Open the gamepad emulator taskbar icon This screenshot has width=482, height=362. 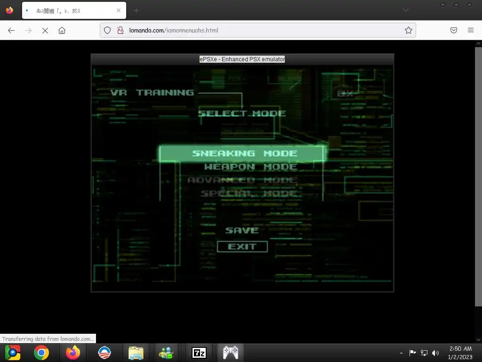[x=231, y=353]
